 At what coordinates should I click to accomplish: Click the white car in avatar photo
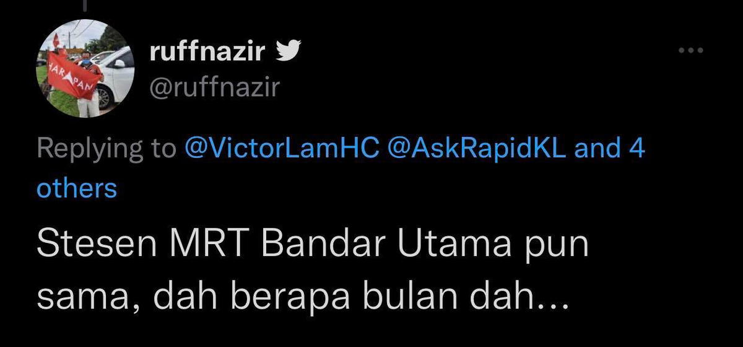(x=115, y=73)
